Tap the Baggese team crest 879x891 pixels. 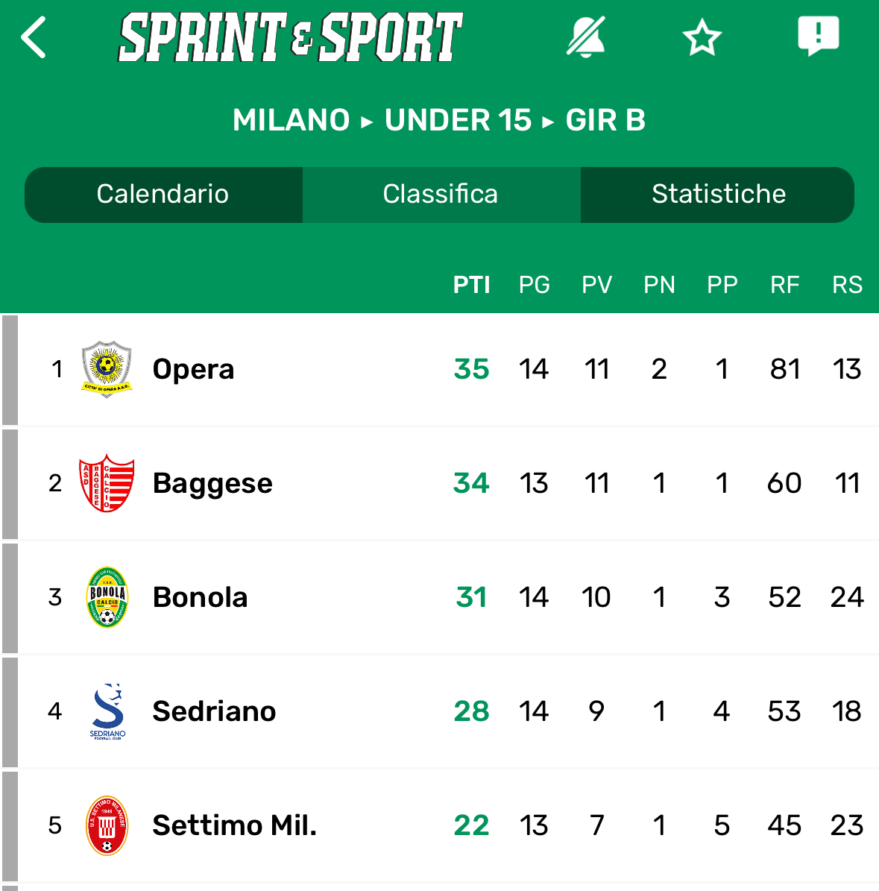click(107, 483)
